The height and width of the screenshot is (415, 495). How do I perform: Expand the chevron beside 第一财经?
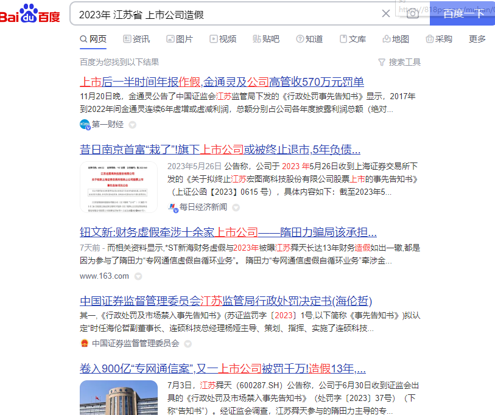(x=132, y=125)
